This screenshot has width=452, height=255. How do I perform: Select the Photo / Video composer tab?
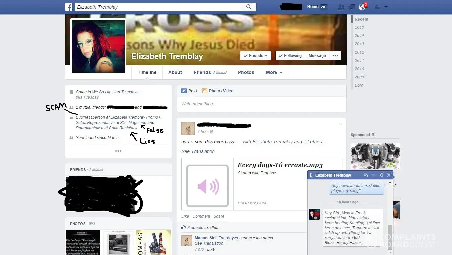218,91
